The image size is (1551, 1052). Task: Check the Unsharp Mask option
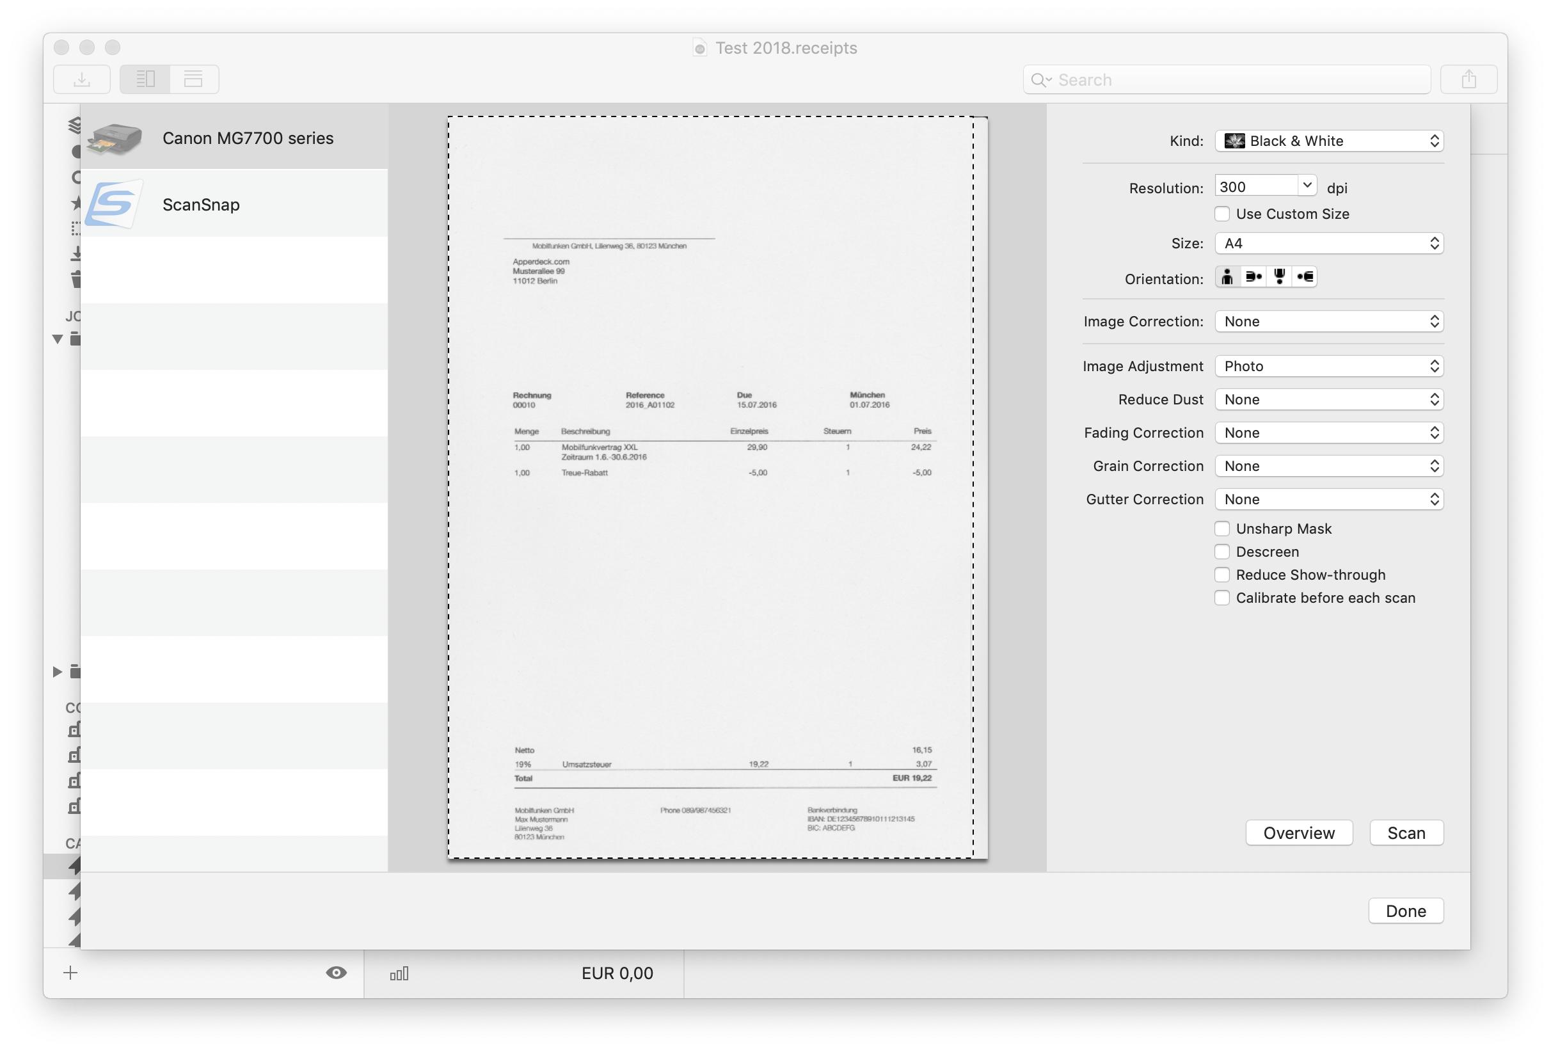(1222, 528)
